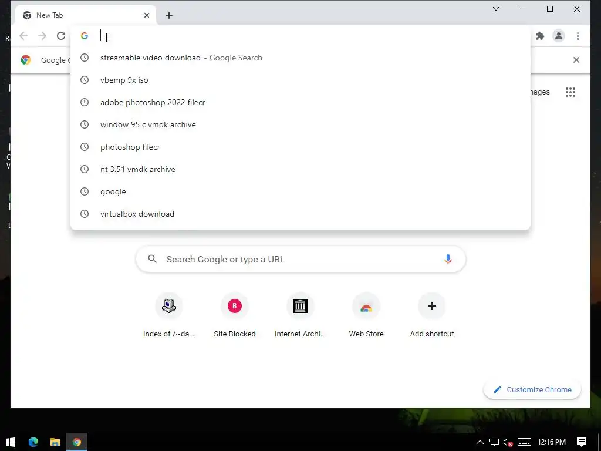Select 'adobe photoshop 2022 filecr' suggestion
The width and height of the screenshot is (601, 451).
(300, 102)
